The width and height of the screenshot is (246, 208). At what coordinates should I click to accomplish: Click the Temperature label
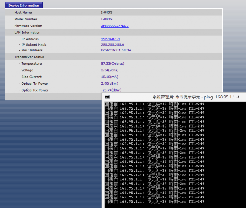32,64
